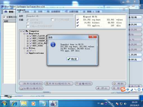Toggle the HKEY_CURRENT_CONFIG checkbox
The image size is (143, 107).
coord(31,38)
